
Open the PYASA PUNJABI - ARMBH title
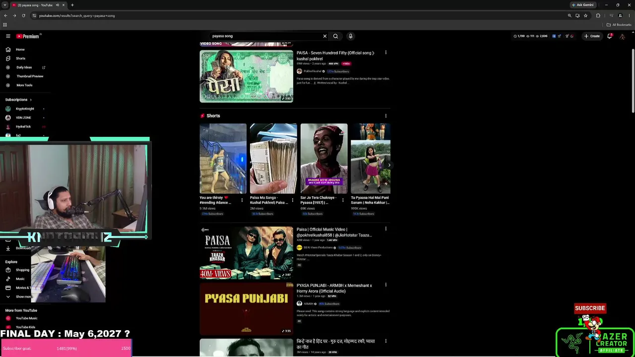pyautogui.click(x=334, y=288)
